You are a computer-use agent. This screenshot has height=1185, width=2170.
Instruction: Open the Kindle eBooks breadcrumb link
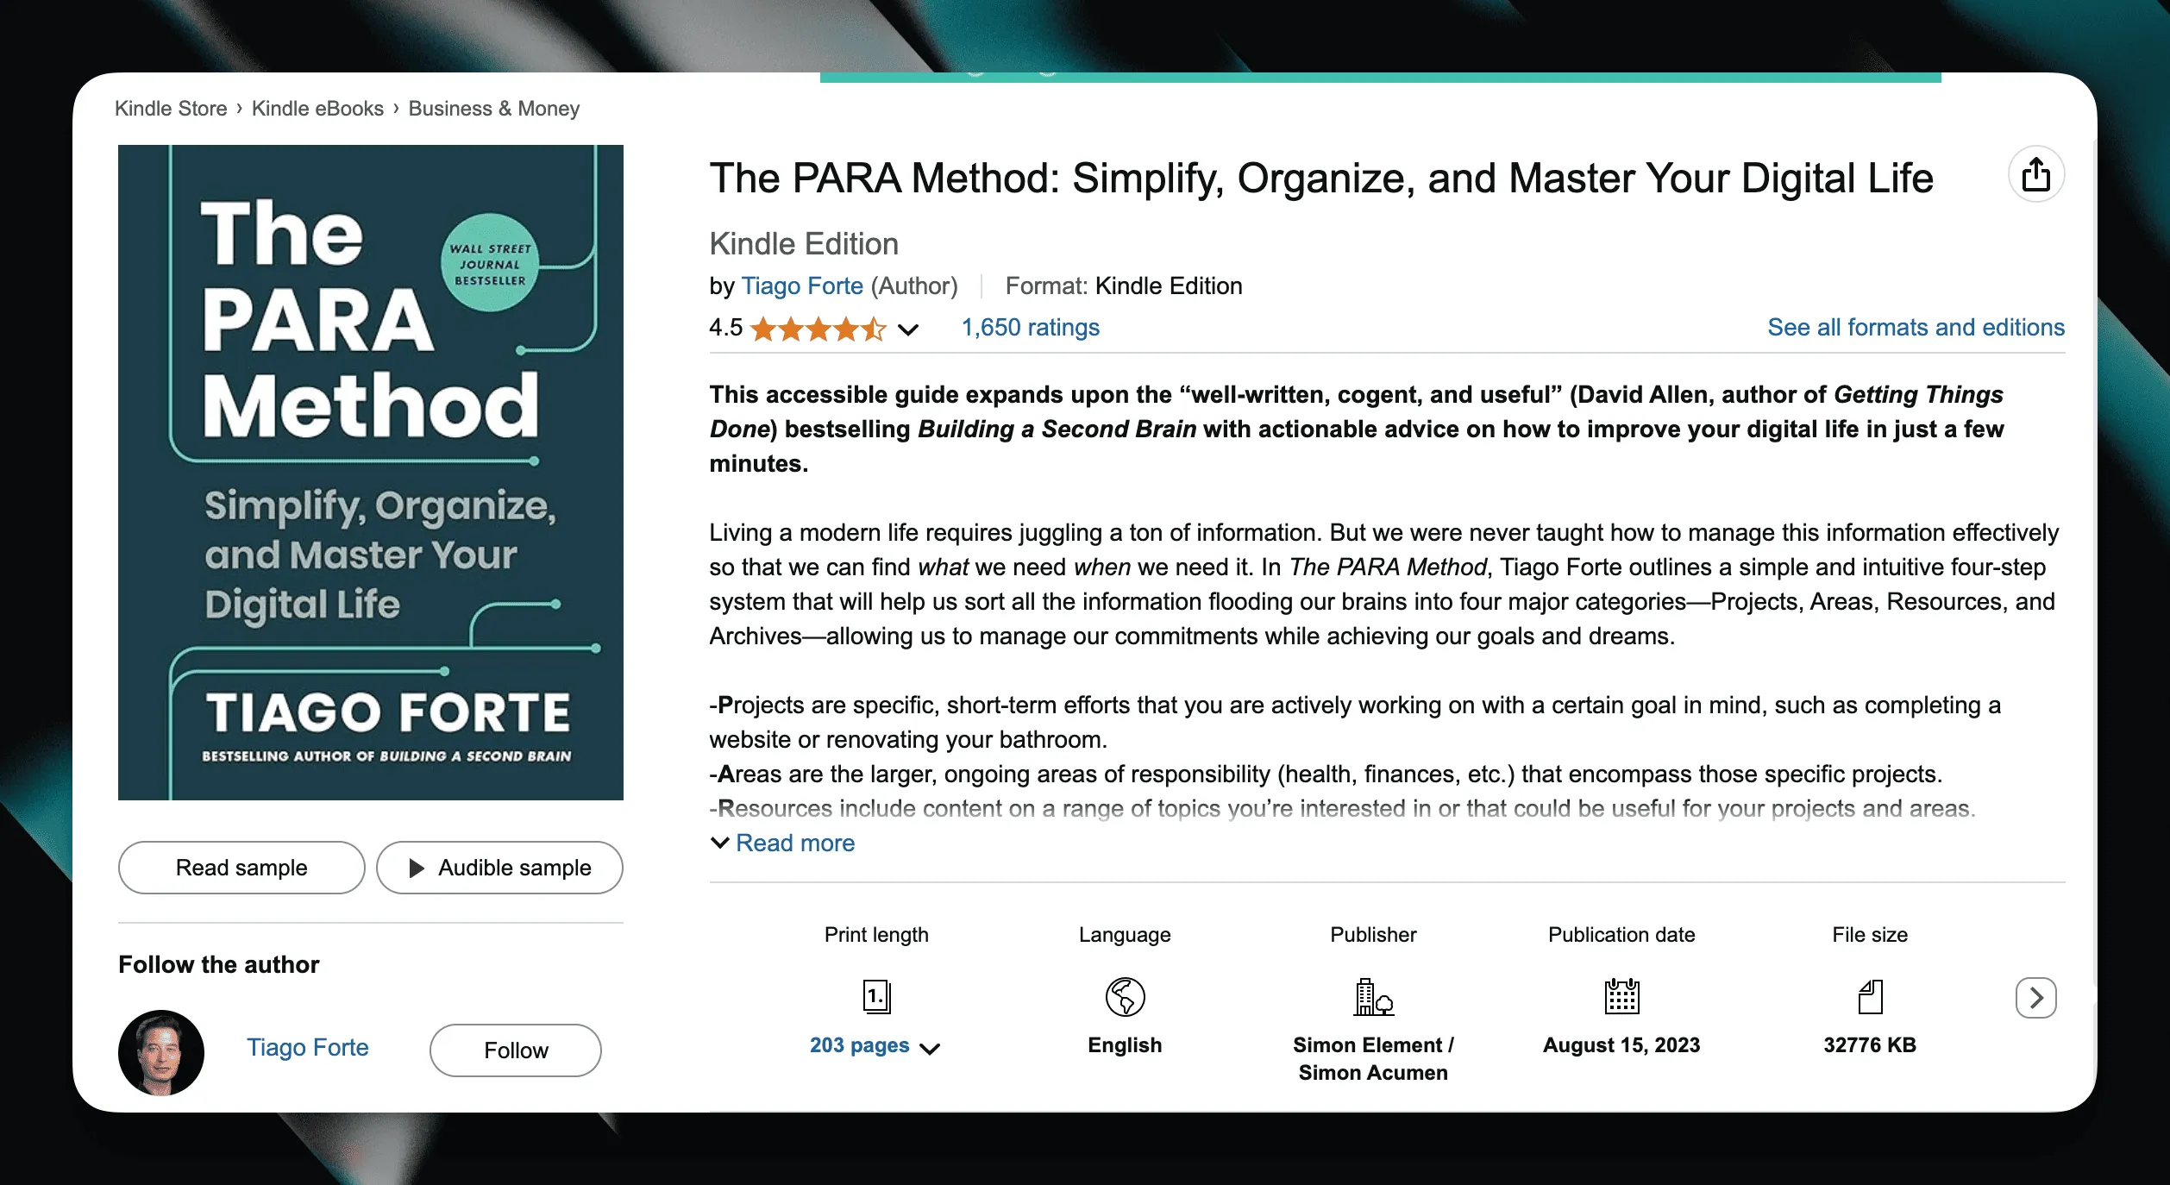pyautogui.click(x=317, y=108)
